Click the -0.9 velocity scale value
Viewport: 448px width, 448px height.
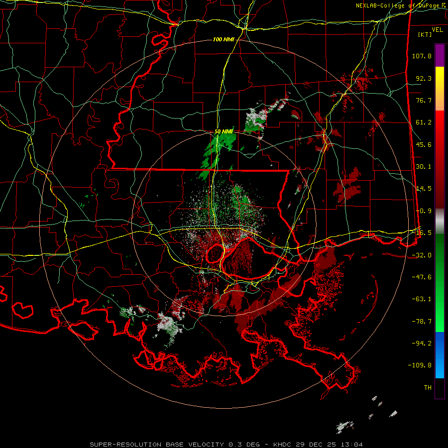[x=424, y=211]
